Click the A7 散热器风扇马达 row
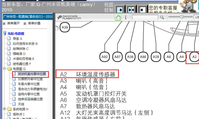The width and height of the screenshot is (199, 119). click(88, 106)
